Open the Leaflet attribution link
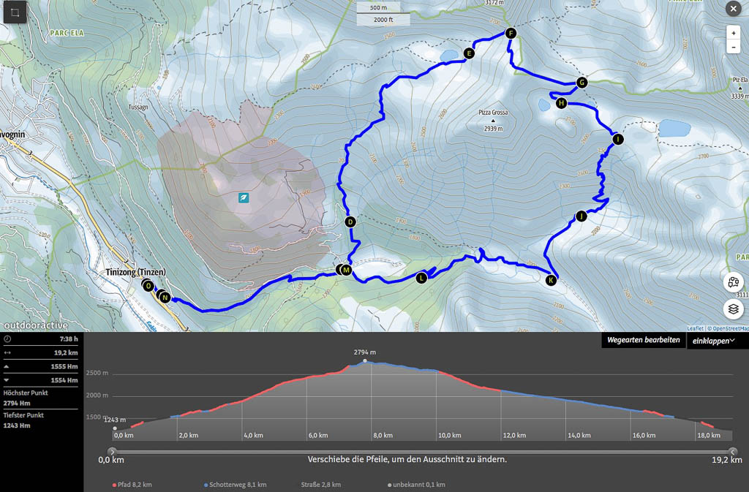 pos(695,328)
